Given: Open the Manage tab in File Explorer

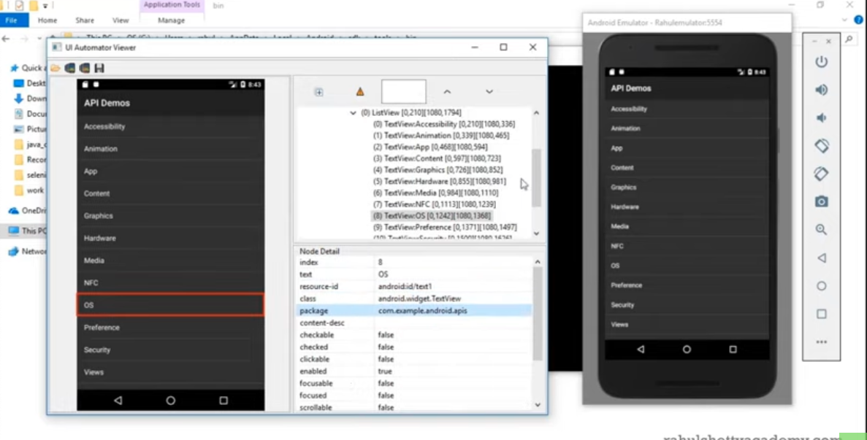Looking at the screenshot, I should (172, 20).
